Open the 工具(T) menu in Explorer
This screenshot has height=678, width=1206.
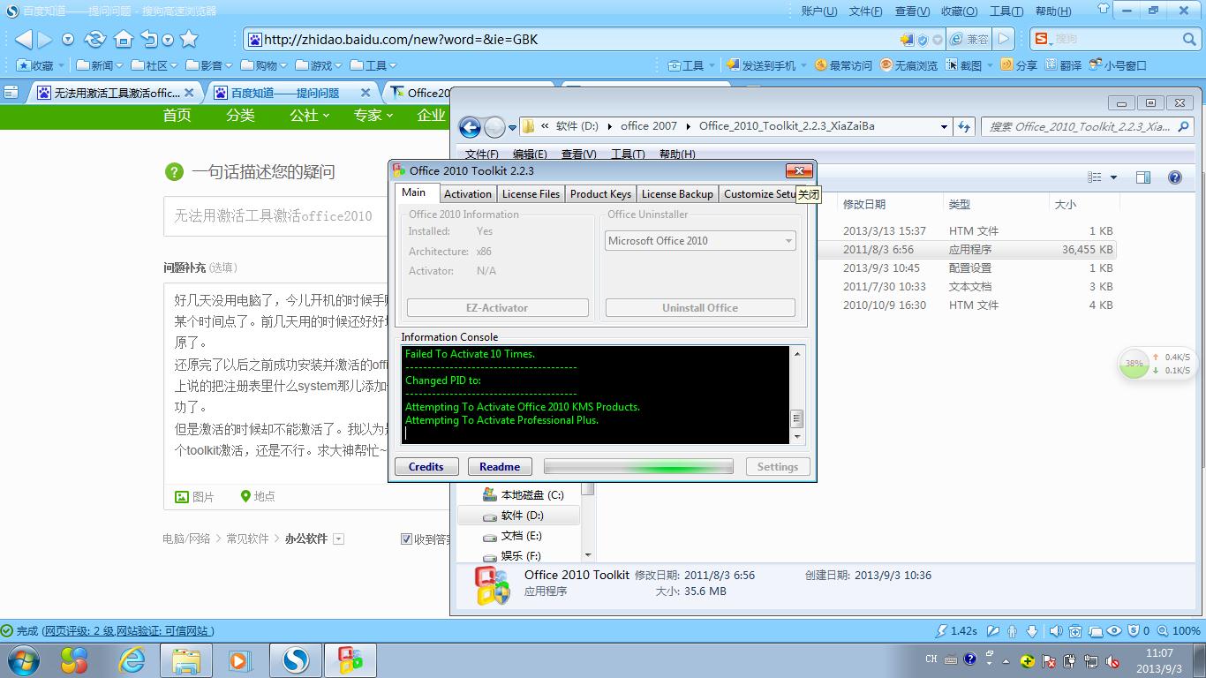coord(629,153)
